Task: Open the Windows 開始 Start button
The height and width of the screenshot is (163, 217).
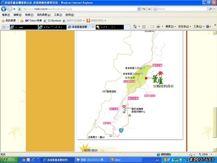Action: click(x=10, y=160)
